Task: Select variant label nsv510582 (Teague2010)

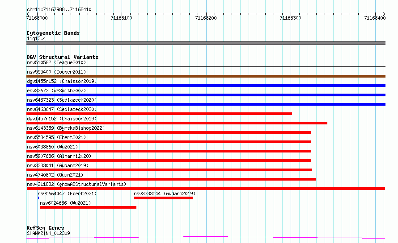Action: coord(56,62)
